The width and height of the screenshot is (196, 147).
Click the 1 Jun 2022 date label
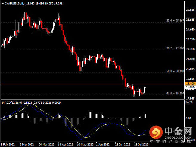click(103, 145)
